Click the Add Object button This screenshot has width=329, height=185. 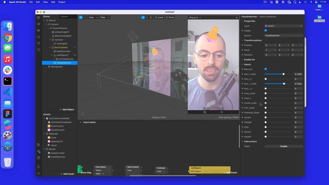pyautogui.click(x=67, y=110)
